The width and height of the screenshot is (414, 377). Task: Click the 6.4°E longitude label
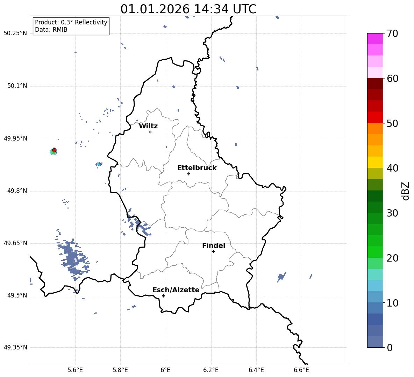256,370
